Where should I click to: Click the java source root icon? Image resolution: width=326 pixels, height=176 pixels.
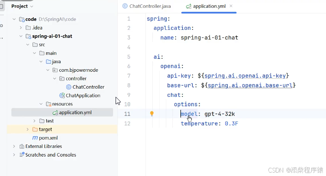(x=48, y=62)
